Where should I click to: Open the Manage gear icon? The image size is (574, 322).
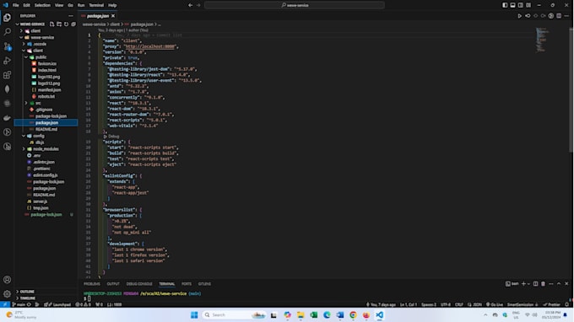[7, 294]
